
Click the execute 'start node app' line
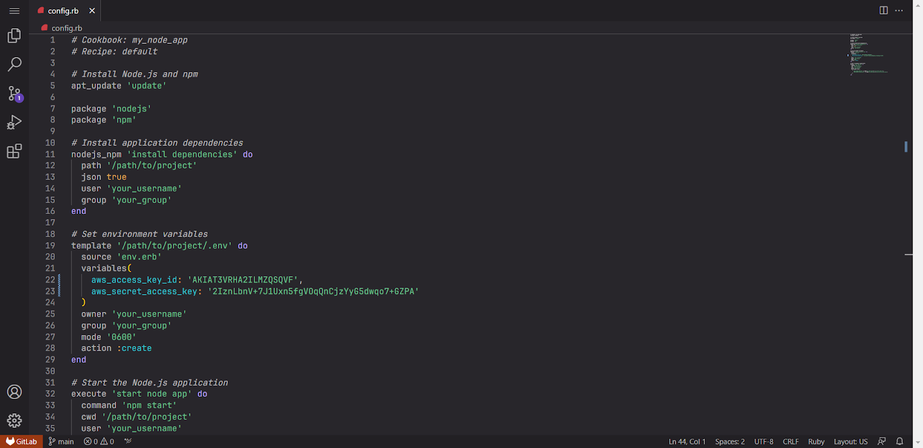[x=139, y=394]
